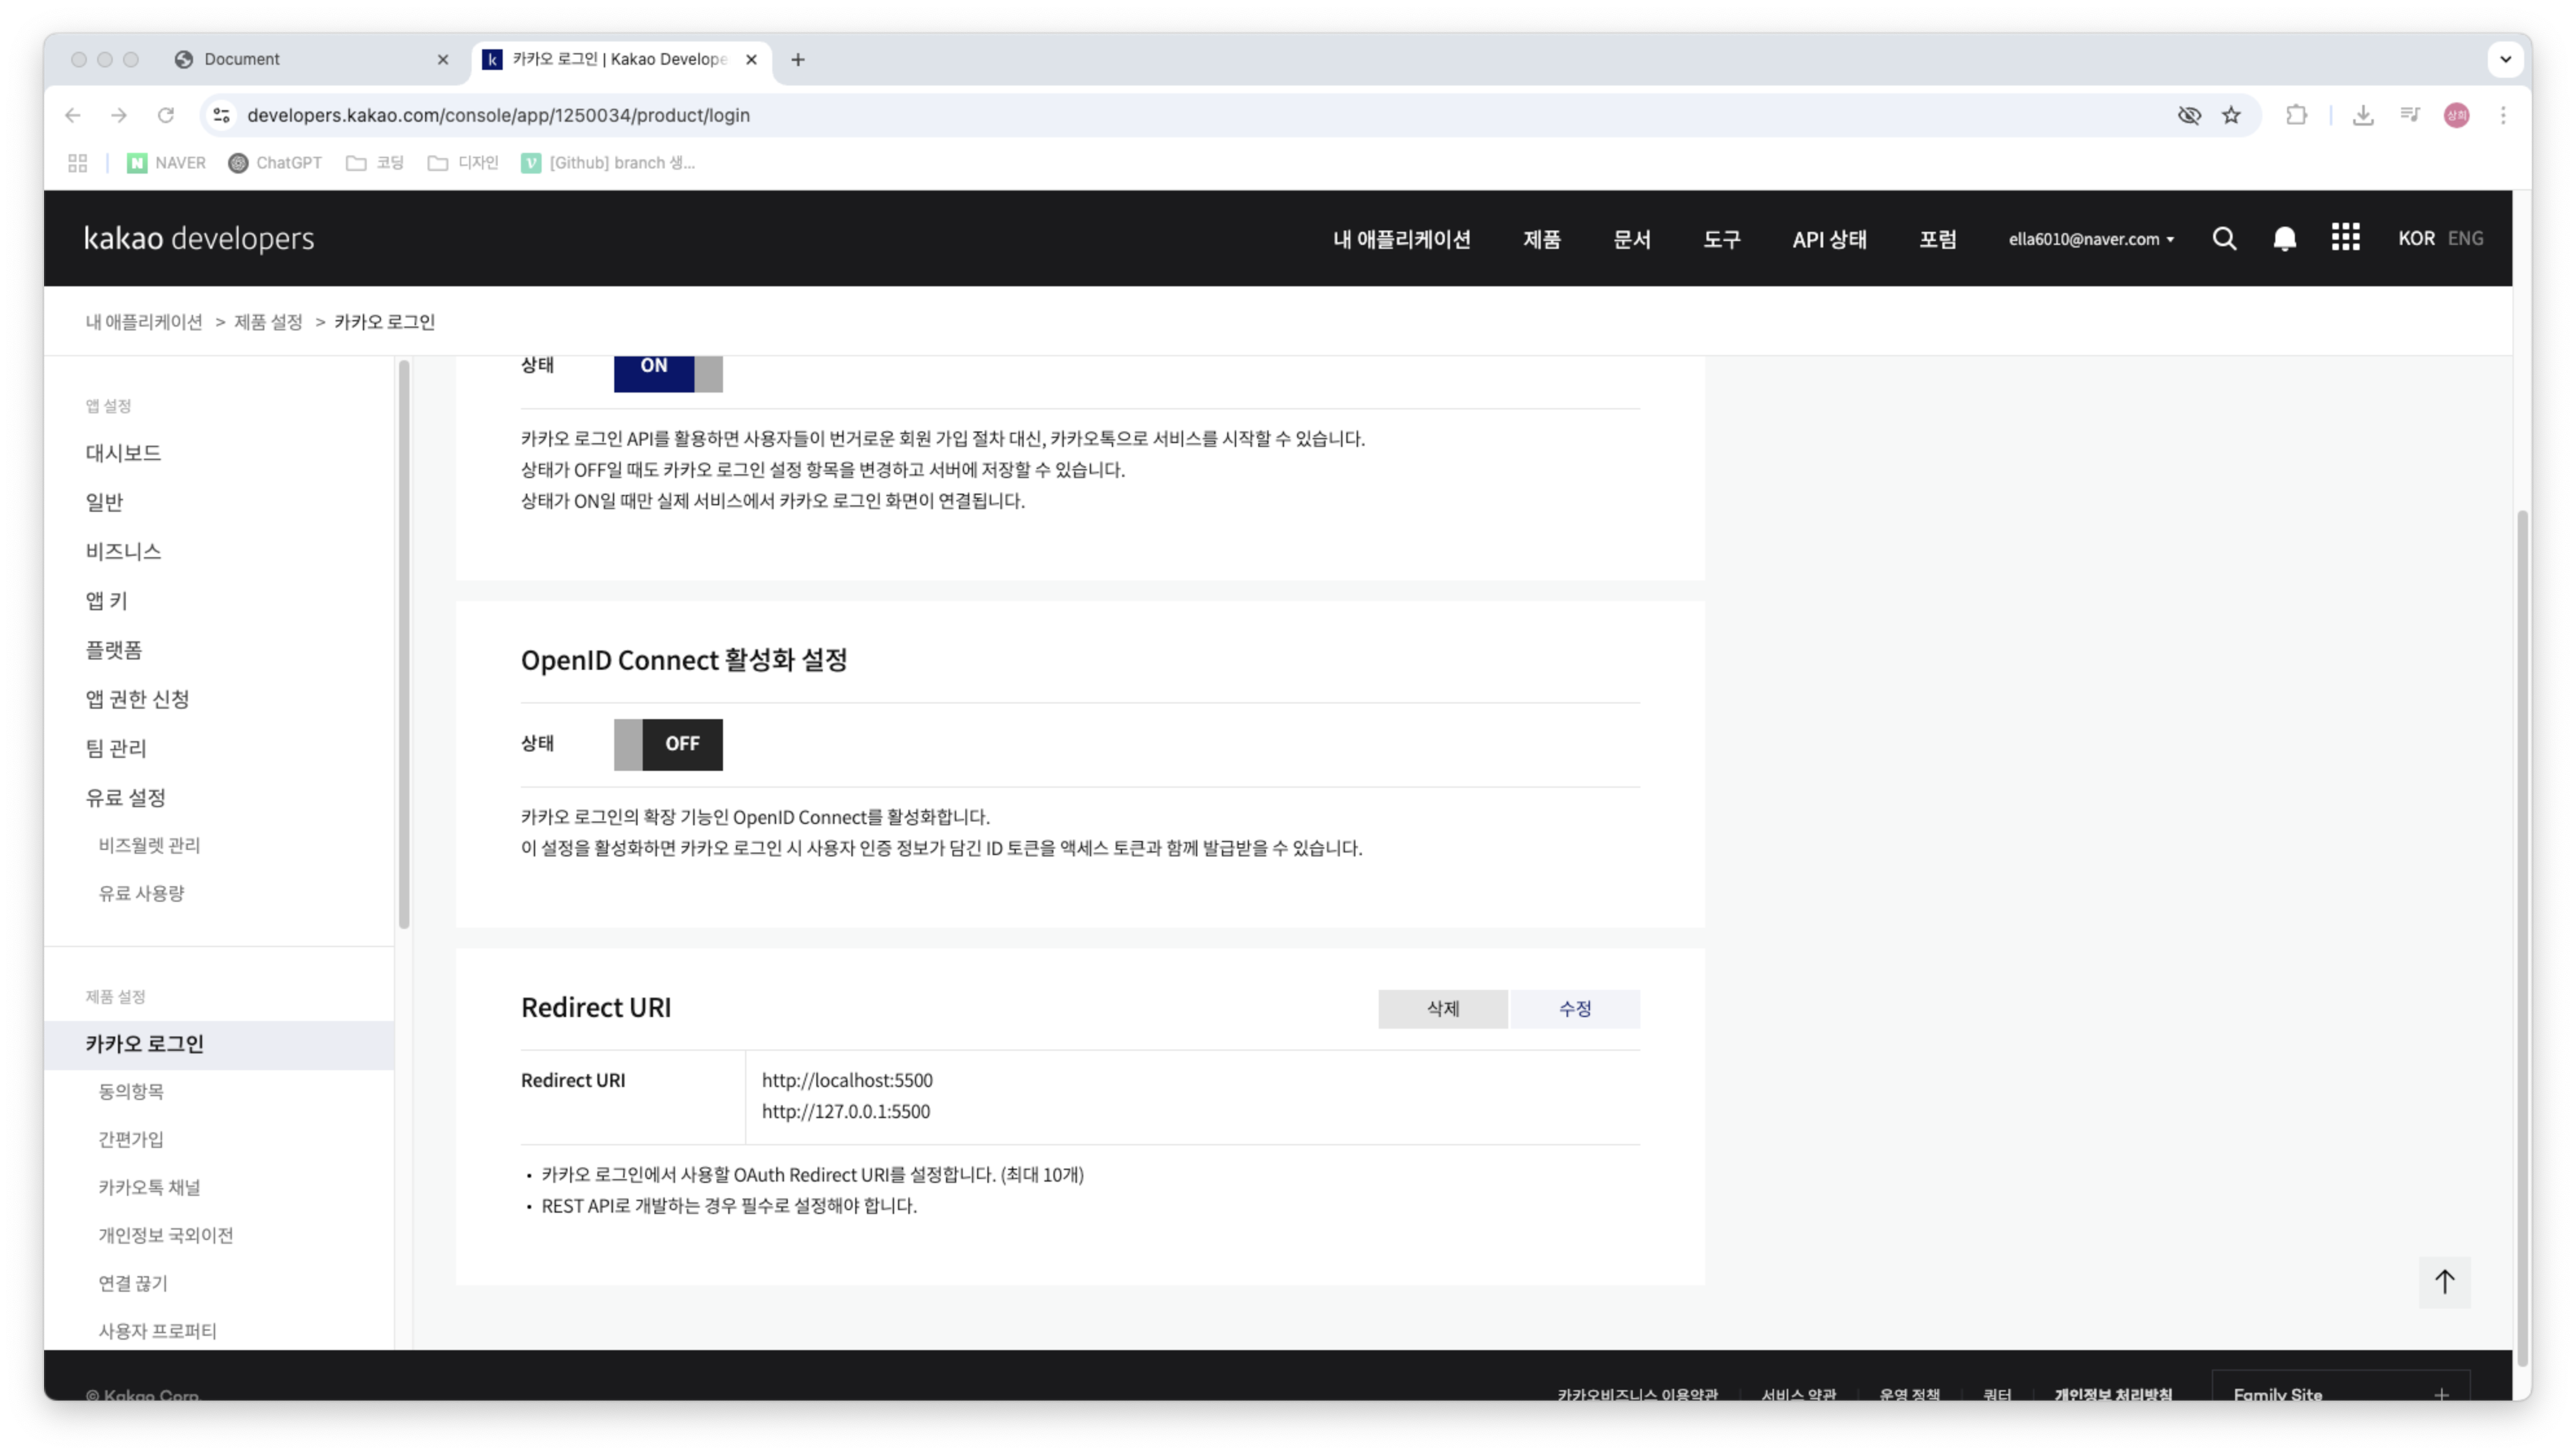Open the API 상태 menu

pyautogui.click(x=1829, y=239)
